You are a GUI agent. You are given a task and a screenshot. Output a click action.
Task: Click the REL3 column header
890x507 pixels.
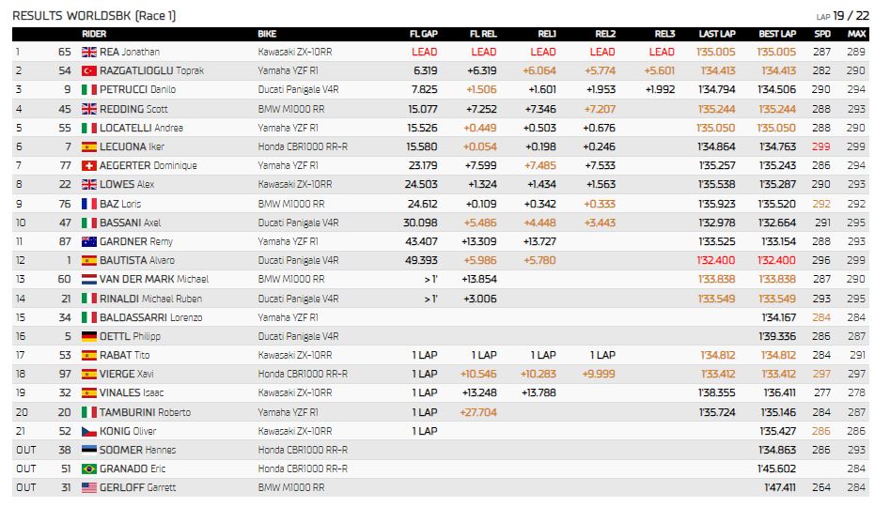[x=664, y=34]
